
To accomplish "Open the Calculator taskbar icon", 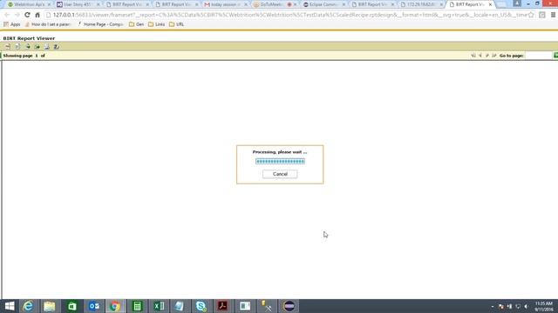I will (137, 306).
